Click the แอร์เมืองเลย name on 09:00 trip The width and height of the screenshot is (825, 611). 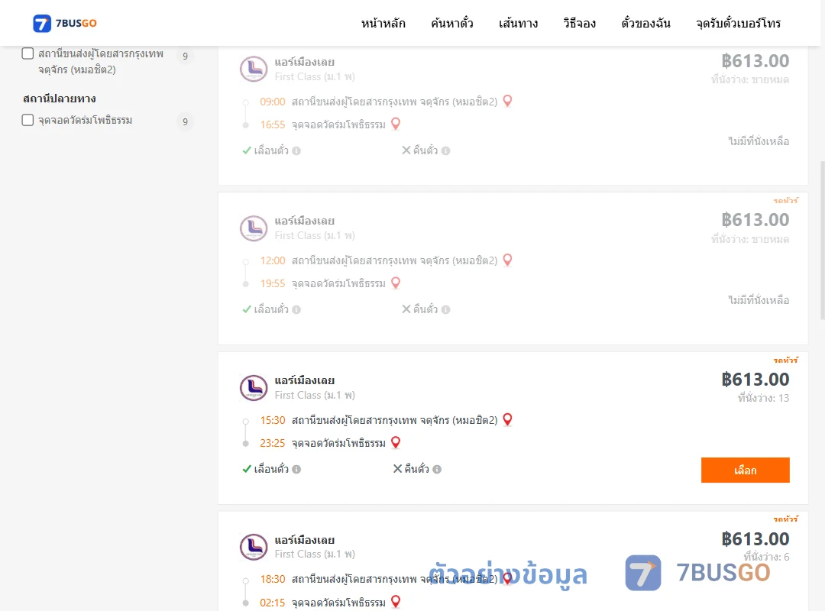click(x=304, y=62)
